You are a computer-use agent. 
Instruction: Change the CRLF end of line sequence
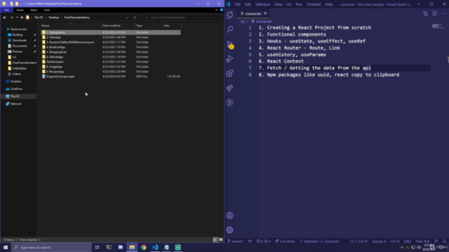click(407, 241)
